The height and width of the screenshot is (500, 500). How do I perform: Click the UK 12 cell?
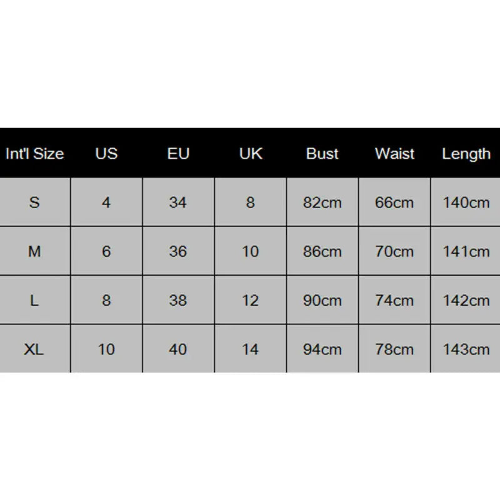250,300
